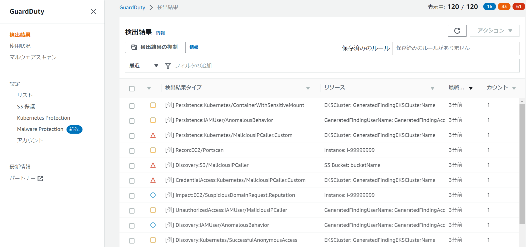Click the medium severity square icon for Recon:EC2/Portscan
This screenshot has height=247, width=526.
[153, 150]
